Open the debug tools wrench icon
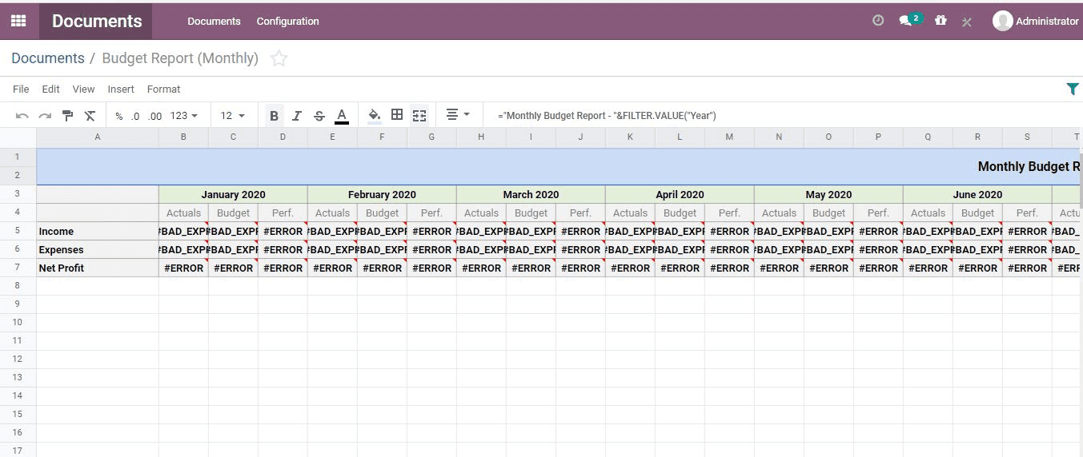 pos(967,22)
